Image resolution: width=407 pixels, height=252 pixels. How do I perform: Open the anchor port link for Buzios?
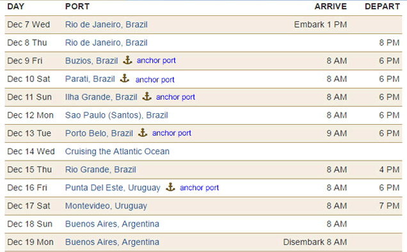click(x=156, y=61)
